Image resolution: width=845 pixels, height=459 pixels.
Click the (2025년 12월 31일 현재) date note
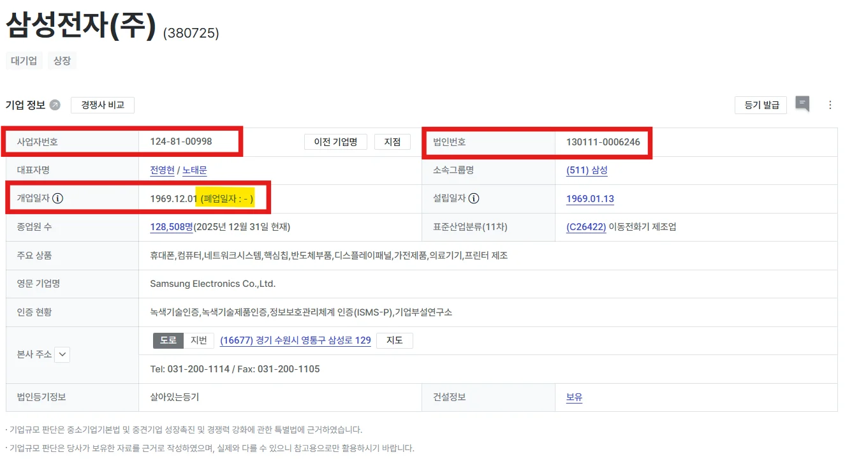242,227
